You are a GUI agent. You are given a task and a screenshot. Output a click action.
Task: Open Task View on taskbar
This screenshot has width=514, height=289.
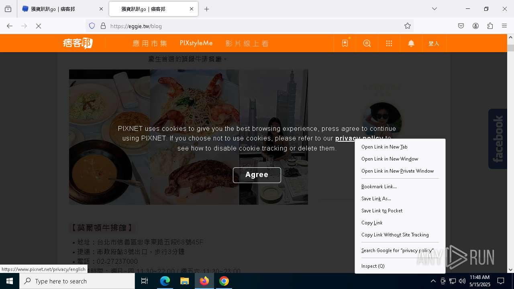[x=145, y=281]
